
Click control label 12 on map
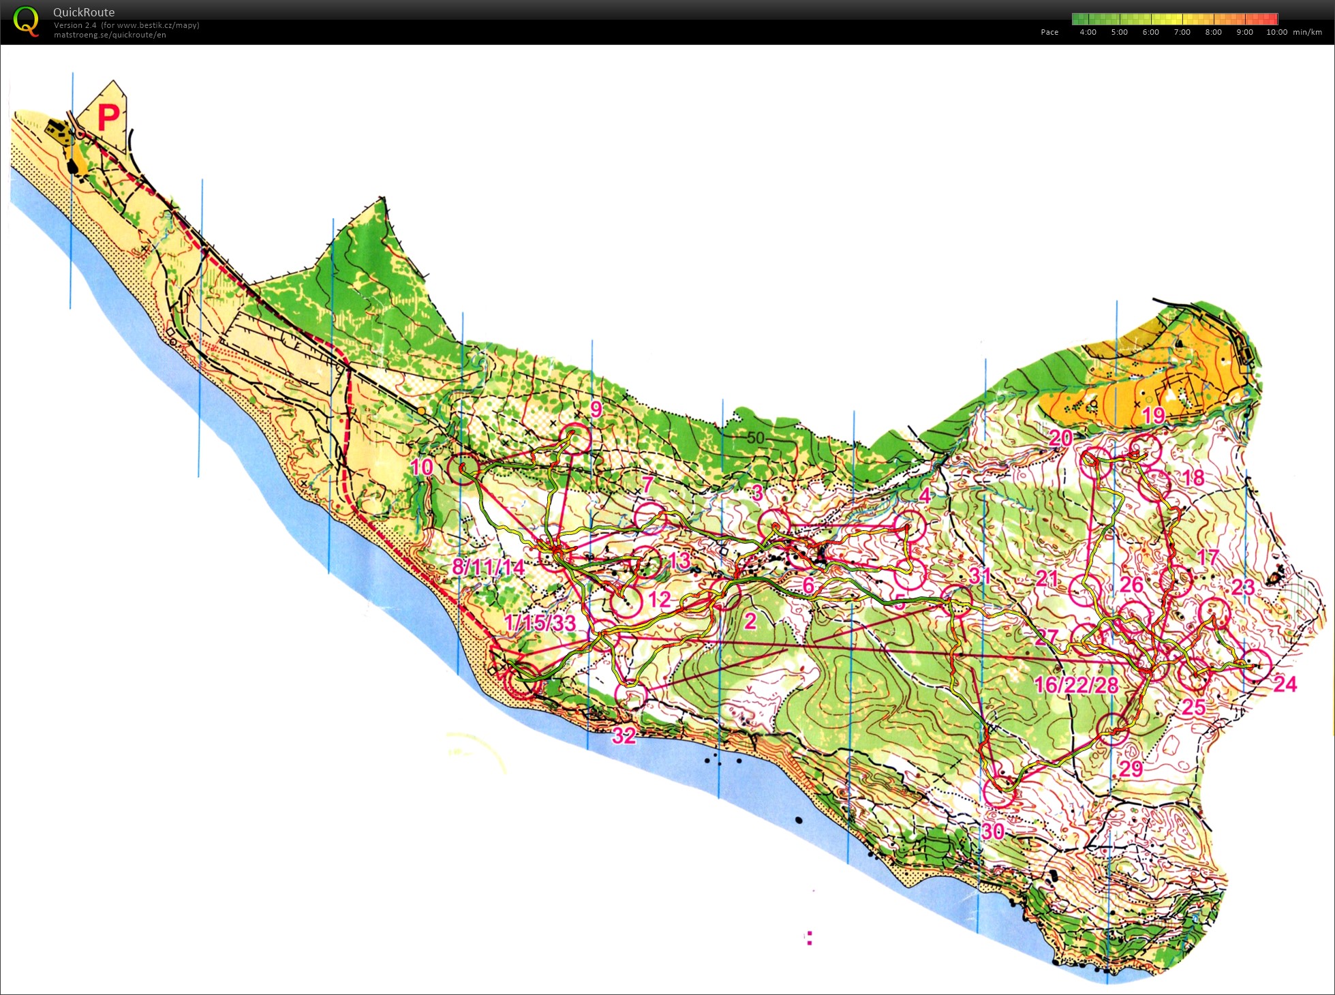[x=659, y=599]
